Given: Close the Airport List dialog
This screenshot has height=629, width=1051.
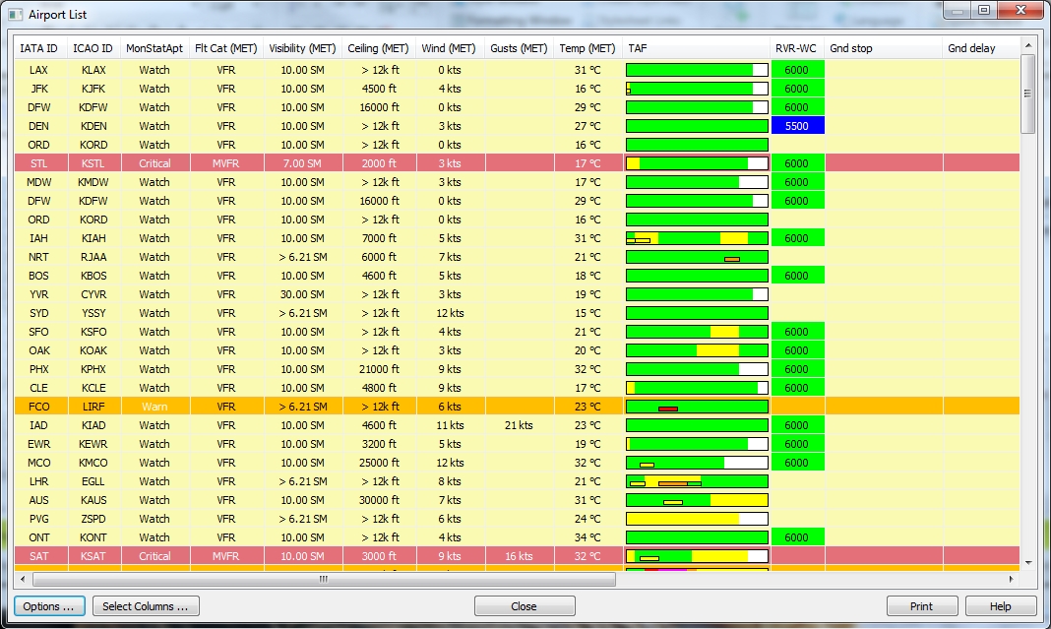Looking at the screenshot, I should tap(525, 606).
